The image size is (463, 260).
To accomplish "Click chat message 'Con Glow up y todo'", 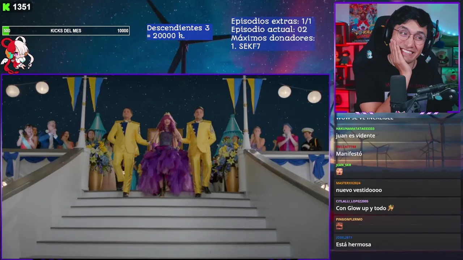I will 361,208.
